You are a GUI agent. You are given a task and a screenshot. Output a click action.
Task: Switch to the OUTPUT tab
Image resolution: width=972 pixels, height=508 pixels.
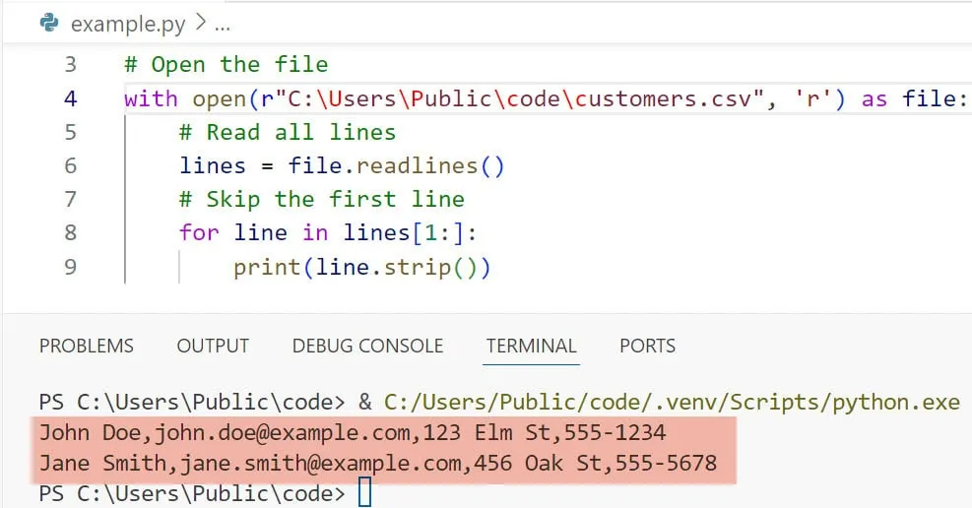click(x=213, y=346)
